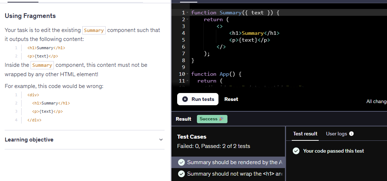Click the play icon in Run tests
The height and width of the screenshot is (181, 387).
[185, 99]
